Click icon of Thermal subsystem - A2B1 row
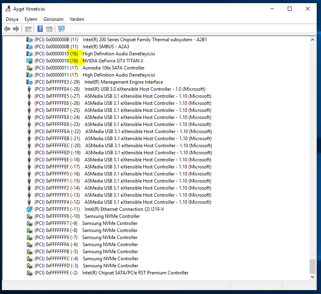Image resolution: width=321 pixels, height=294 pixels. 29,40
